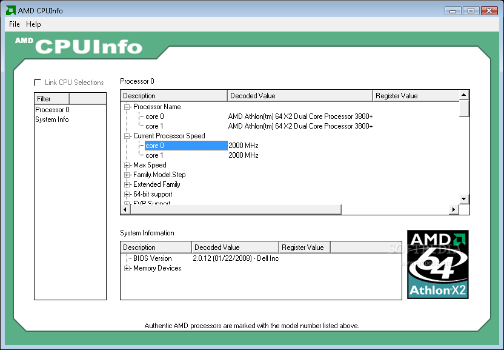Image resolution: width=504 pixels, height=350 pixels.
Task: Click the Processor Name tree label
Action: tap(157, 107)
